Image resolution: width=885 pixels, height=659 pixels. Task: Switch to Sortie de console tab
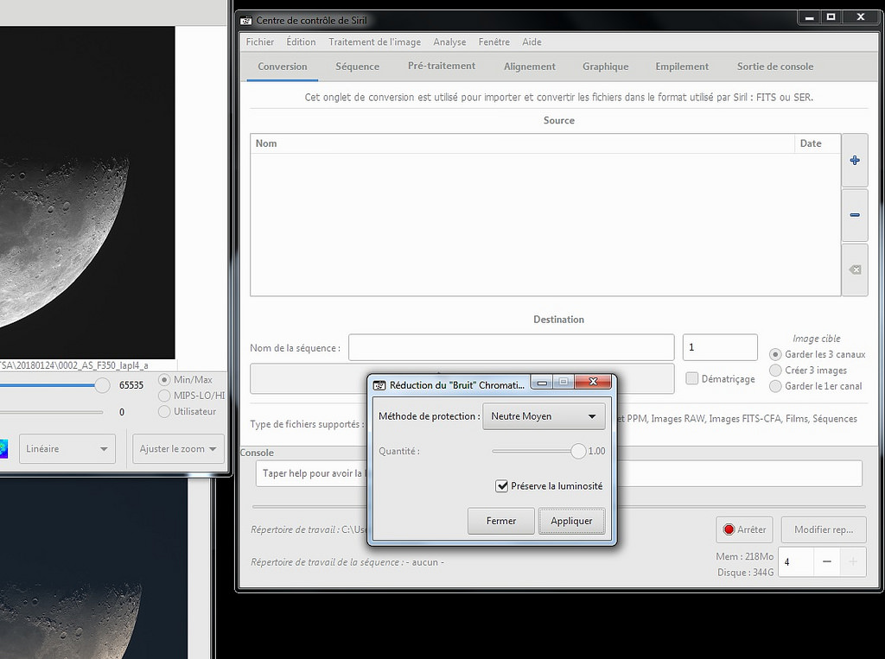775,67
